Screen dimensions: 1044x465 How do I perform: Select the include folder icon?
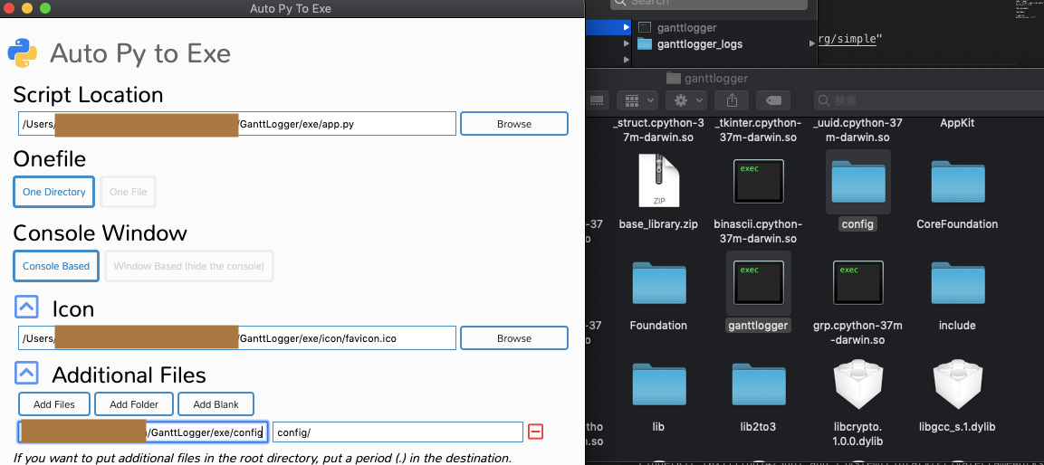[957, 283]
